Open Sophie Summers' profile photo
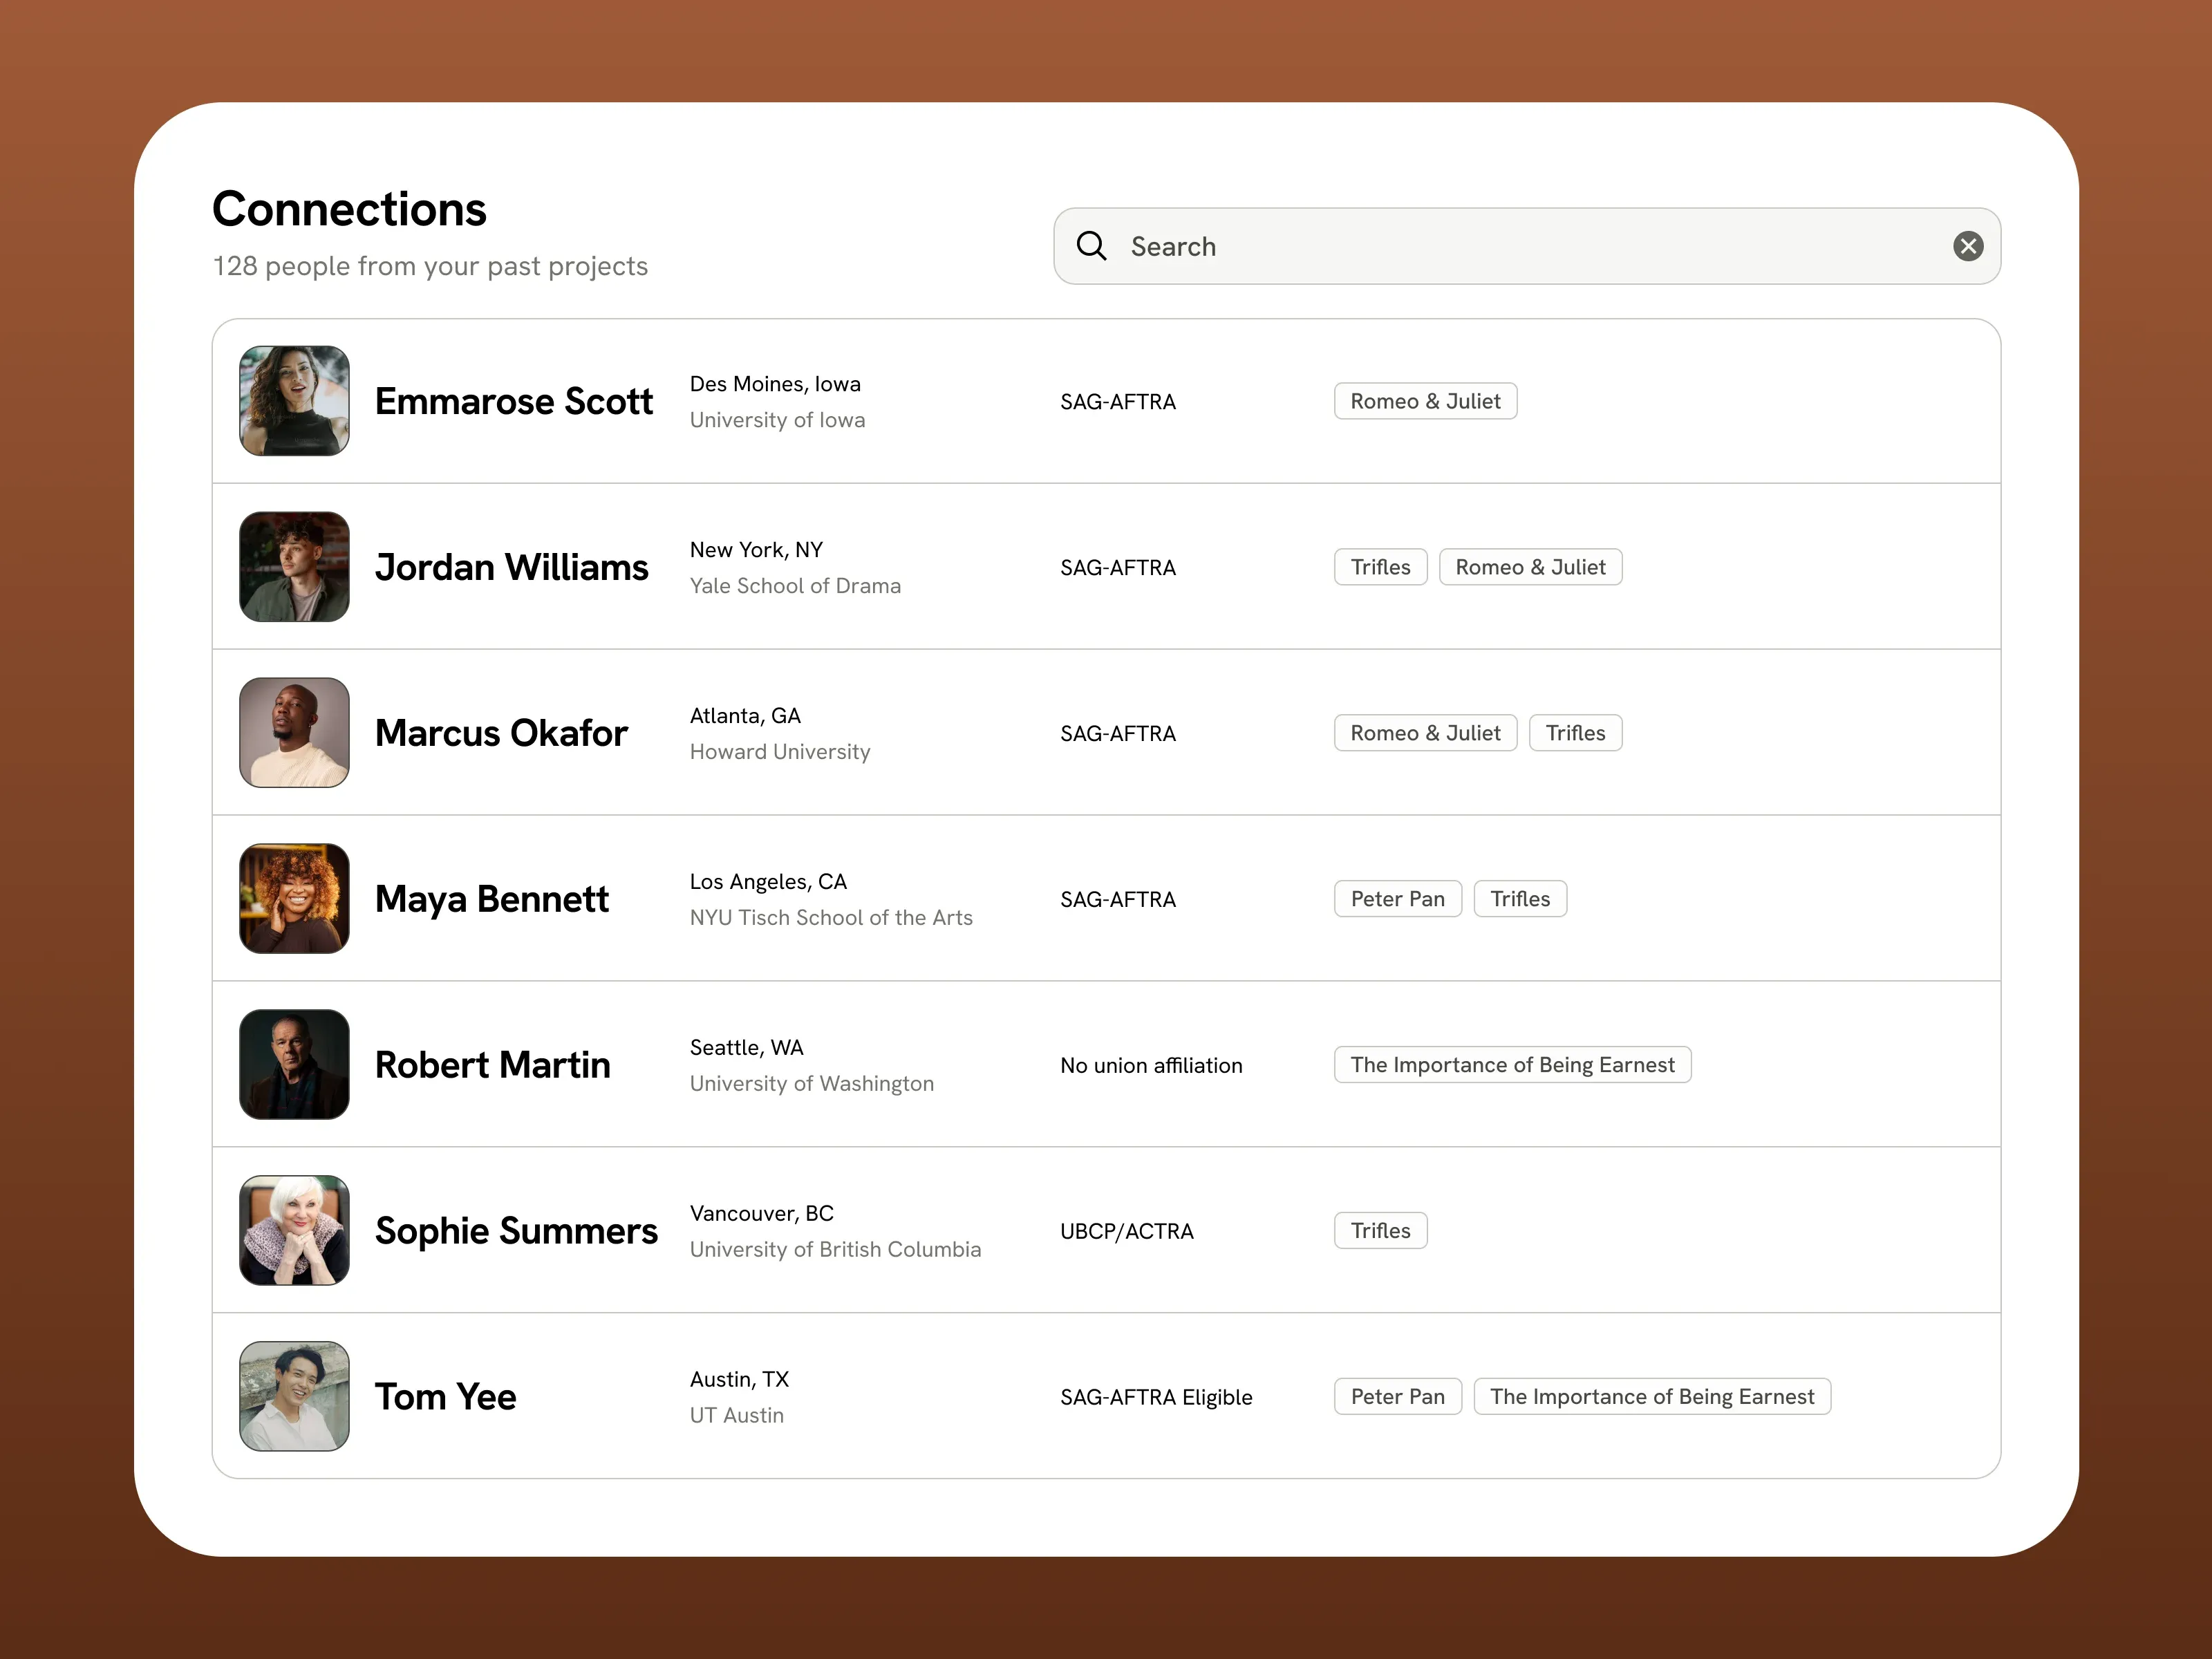The image size is (2212, 1659). [x=294, y=1231]
